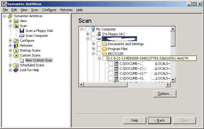Click the Scan folder icon in sidebar
The height and width of the screenshot is (129, 204).
point(16,26)
